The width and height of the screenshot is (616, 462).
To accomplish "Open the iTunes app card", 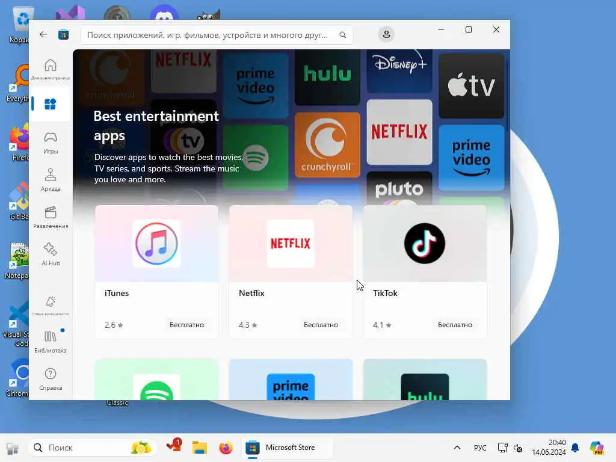I will tap(156, 271).
